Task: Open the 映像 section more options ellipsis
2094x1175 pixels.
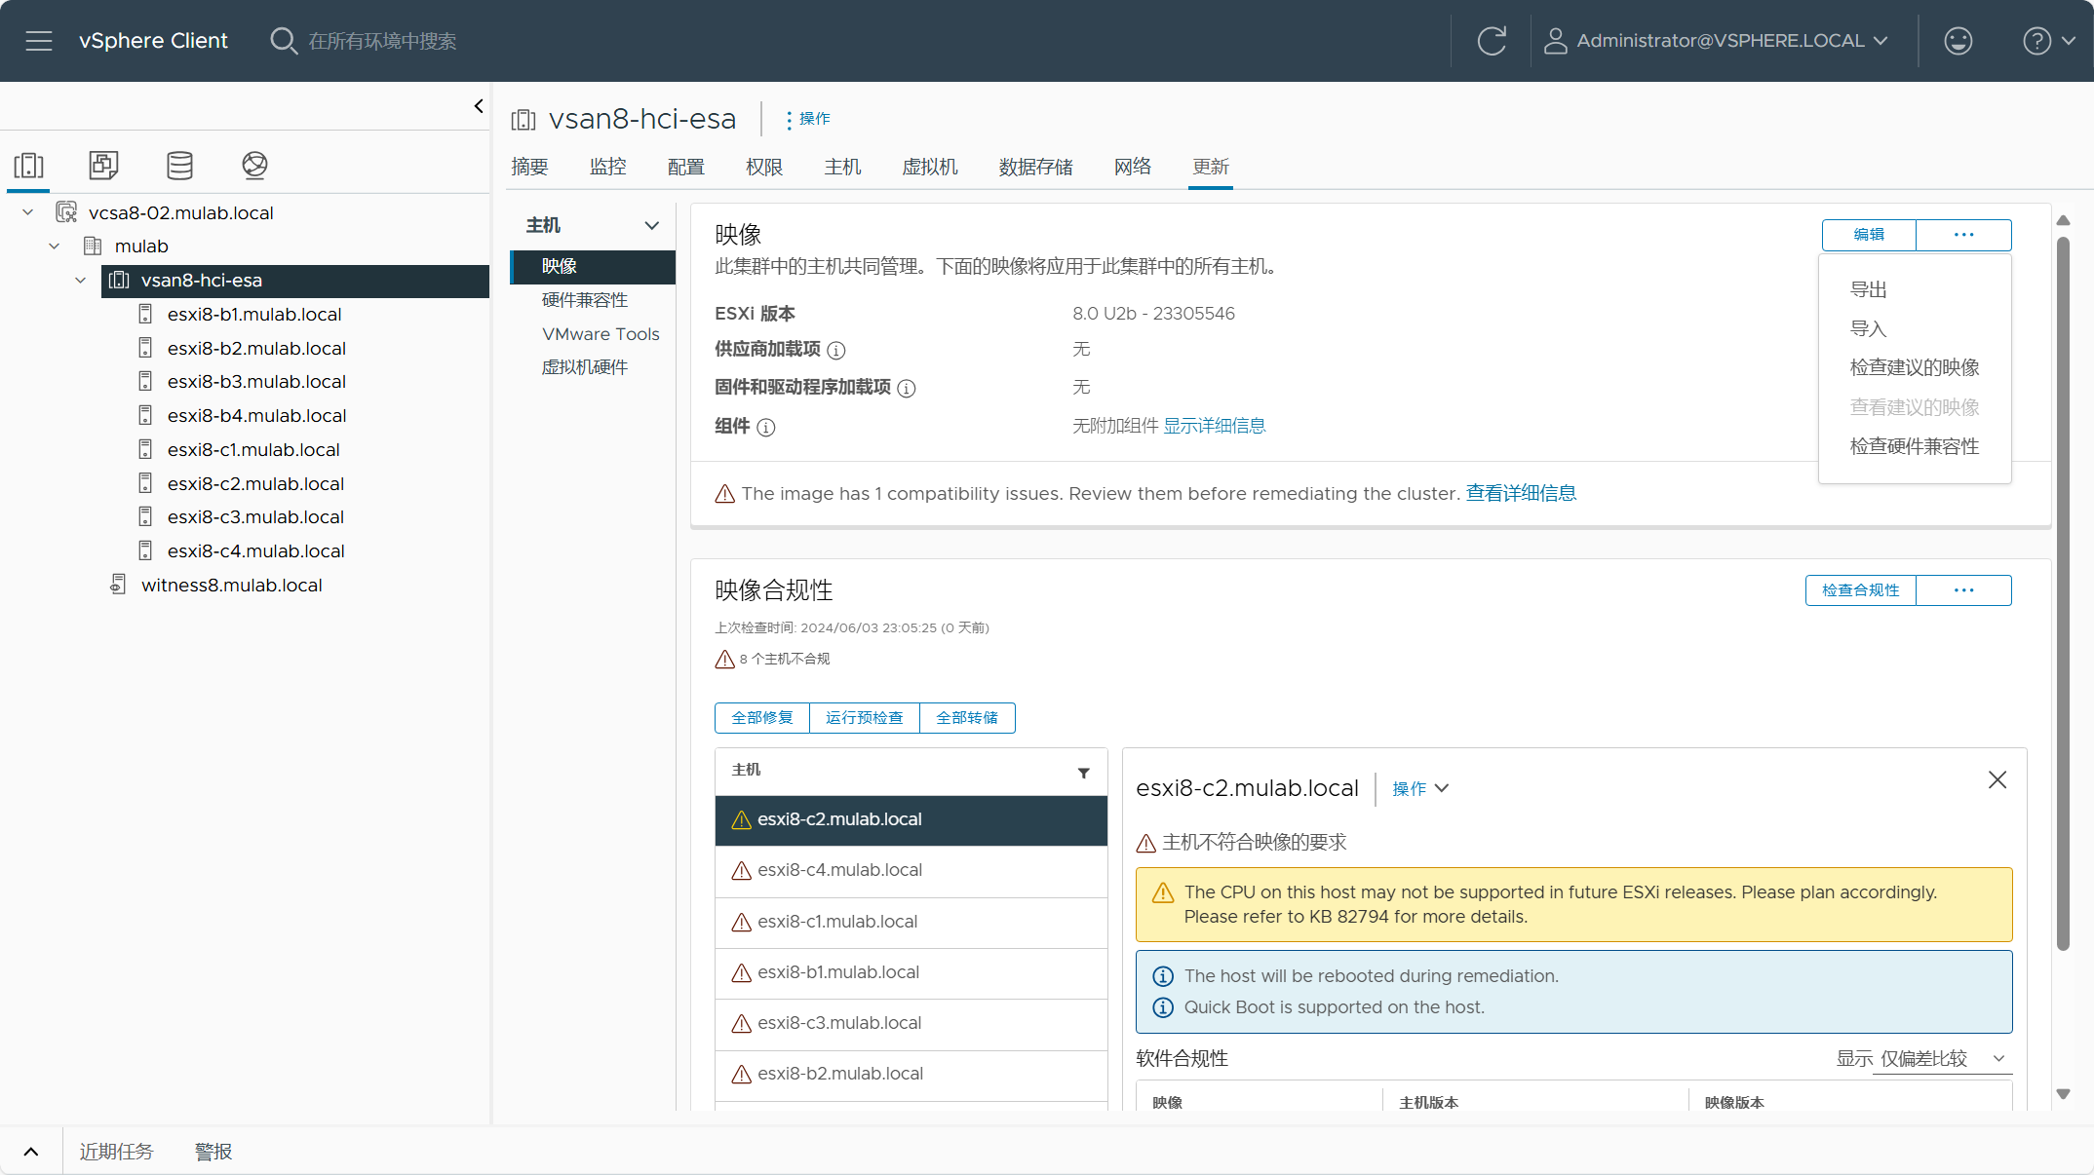Action: [x=1963, y=235]
